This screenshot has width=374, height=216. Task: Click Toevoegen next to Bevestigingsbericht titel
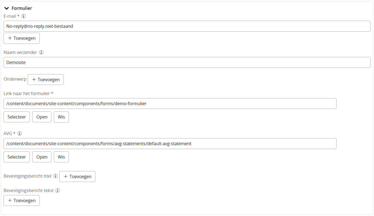click(x=77, y=177)
